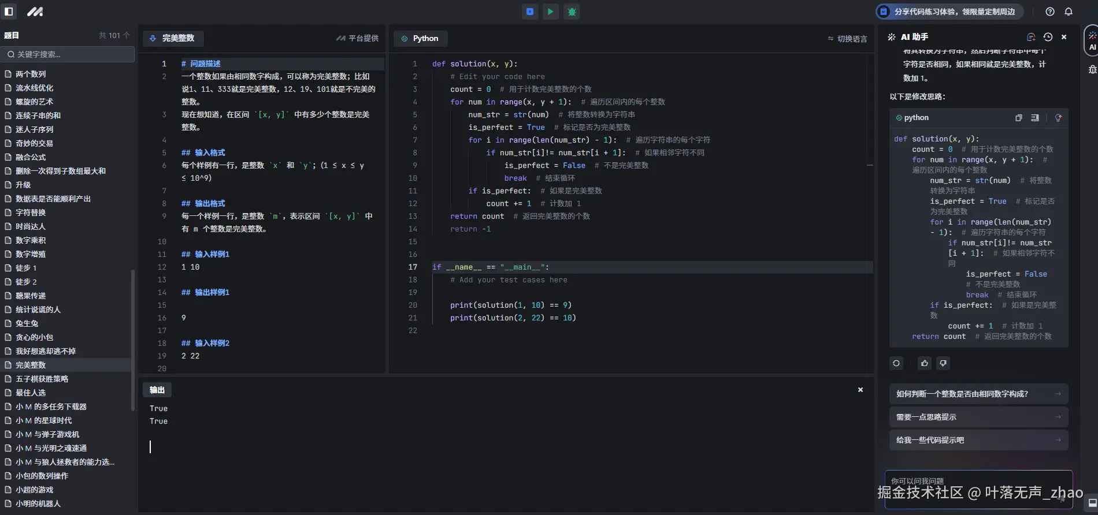The height and width of the screenshot is (515, 1098).
Task: Expand suggestion 给我一些代码提示吧
Action: click(x=978, y=440)
